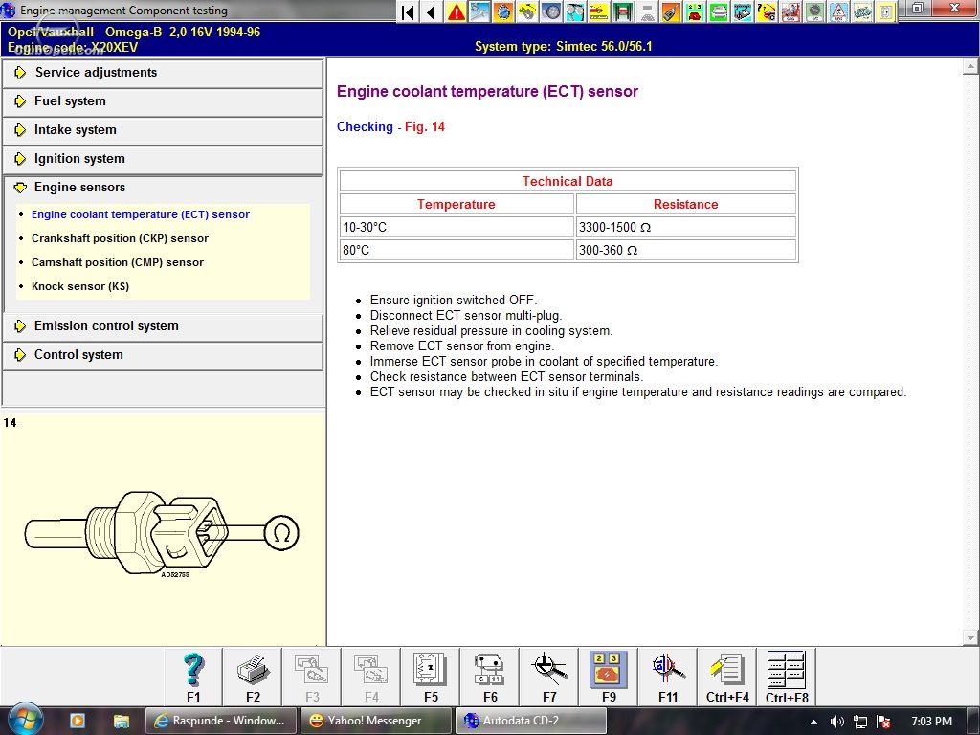Click 'System type: Simtec 56.0/56.1' text
The image size is (980, 735).
(563, 46)
